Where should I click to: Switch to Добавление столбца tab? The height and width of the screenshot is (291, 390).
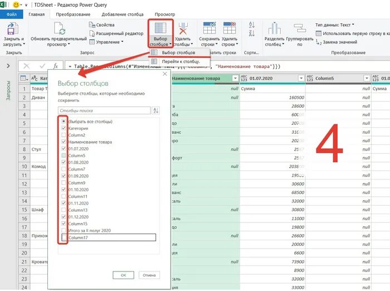(x=123, y=14)
